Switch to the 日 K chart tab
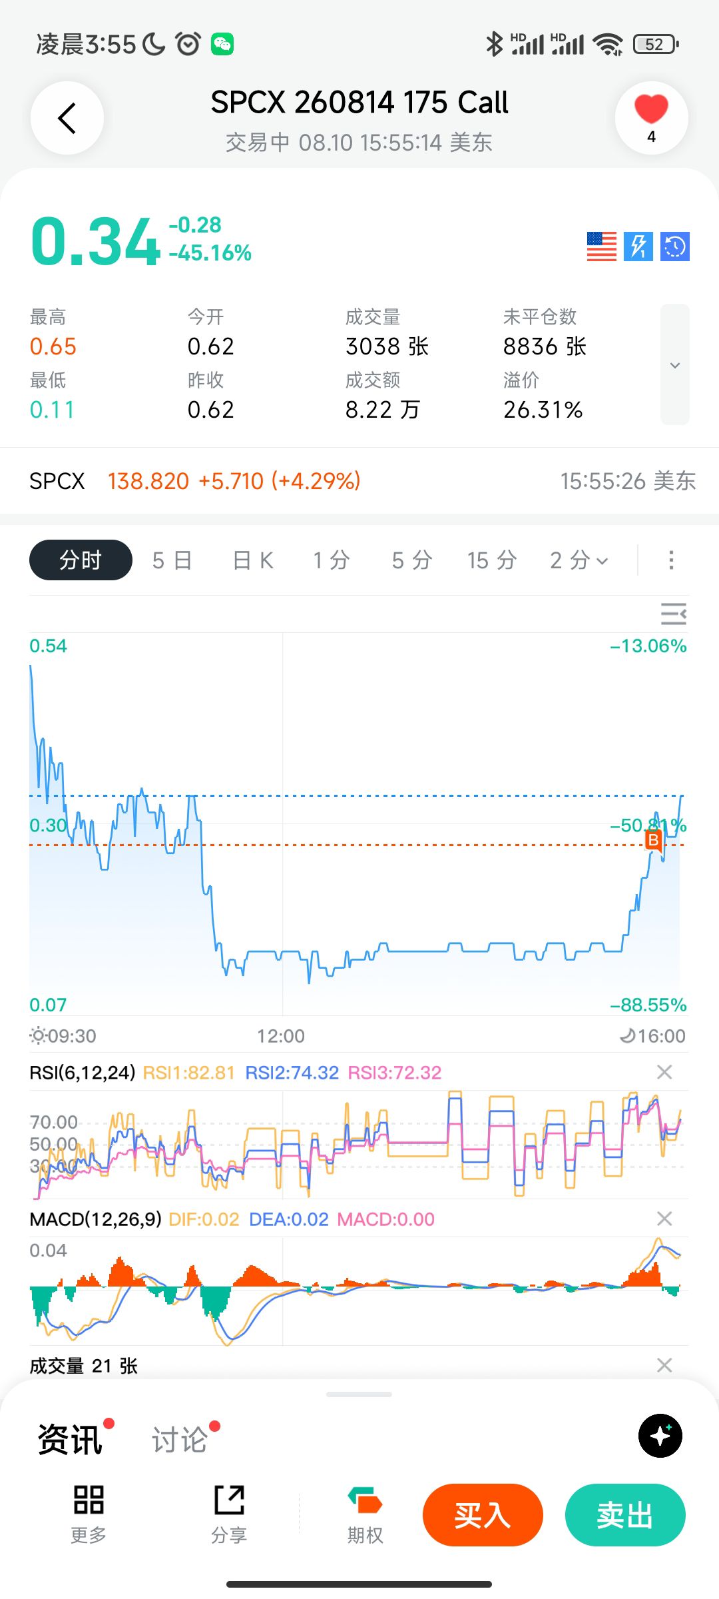719x1599 pixels. coord(253,560)
